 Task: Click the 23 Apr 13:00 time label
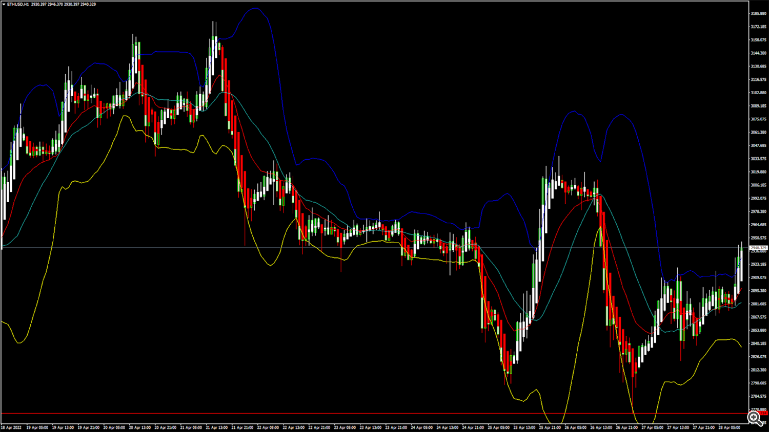(370, 427)
